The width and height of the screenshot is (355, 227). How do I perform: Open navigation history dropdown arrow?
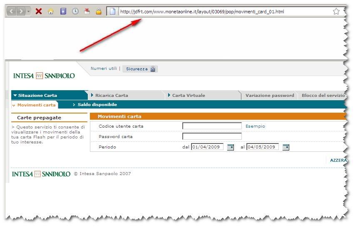point(28,11)
